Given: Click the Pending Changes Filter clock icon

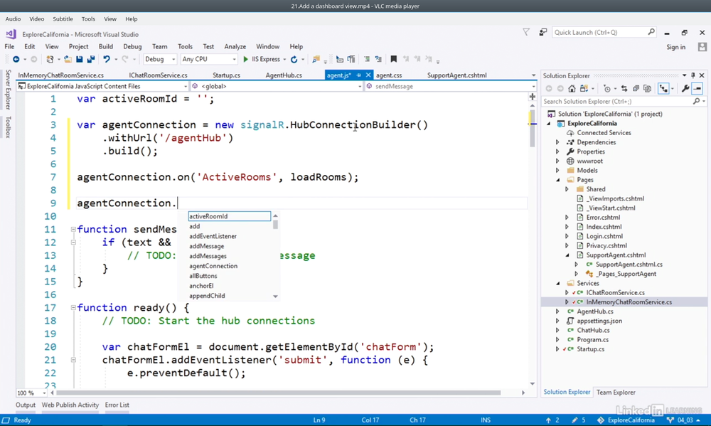Looking at the screenshot, I should [607, 88].
